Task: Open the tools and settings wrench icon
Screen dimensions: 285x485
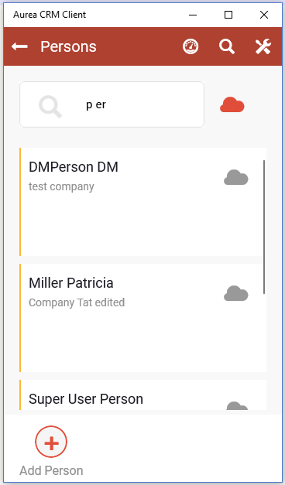Action: point(263,46)
